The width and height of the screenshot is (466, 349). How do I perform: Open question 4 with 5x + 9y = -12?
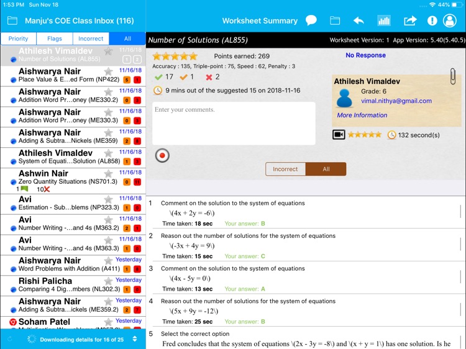(x=306, y=310)
